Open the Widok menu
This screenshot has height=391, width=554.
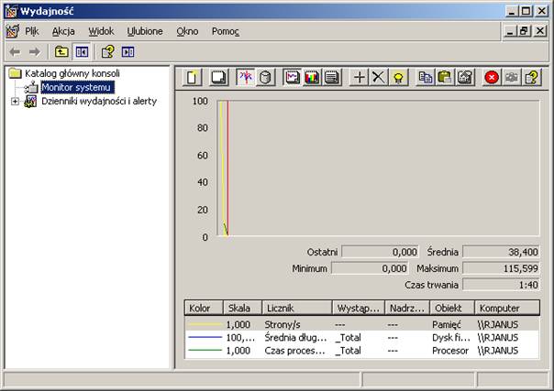(x=101, y=31)
